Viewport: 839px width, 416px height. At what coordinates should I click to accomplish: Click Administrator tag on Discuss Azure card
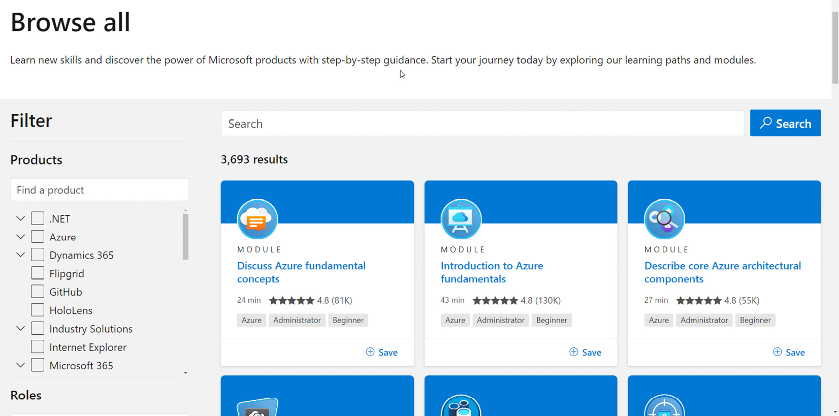click(x=297, y=320)
